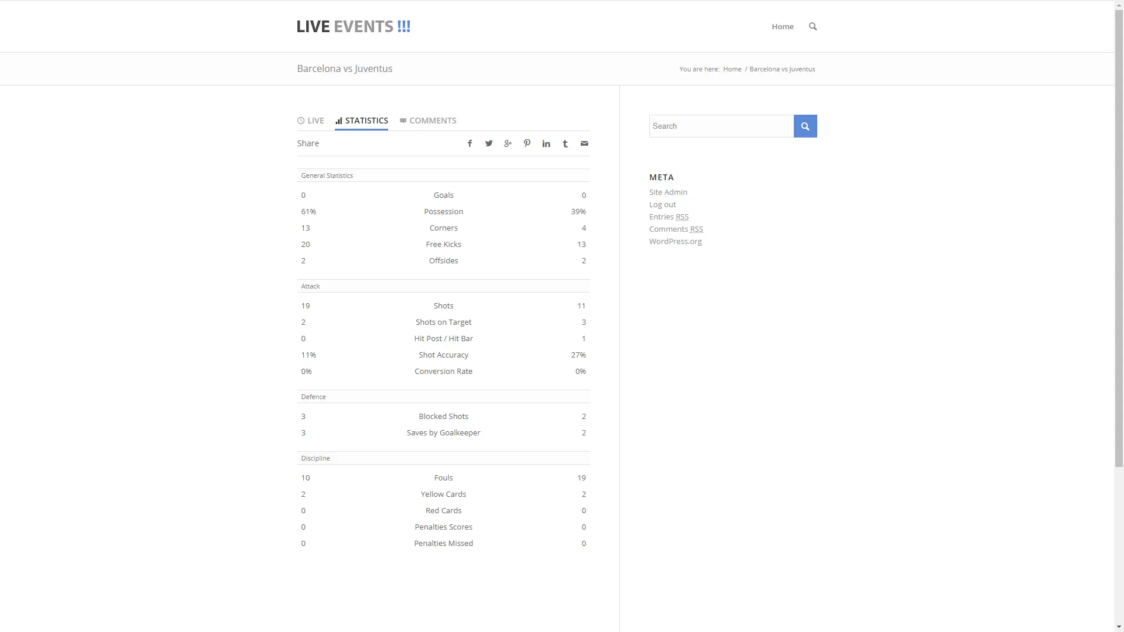The image size is (1124, 632).
Task: Open the COMMENTS tab
Action: point(428,121)
